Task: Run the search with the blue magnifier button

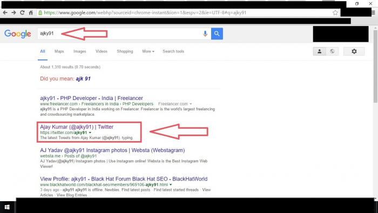Action: [x=217, y=34]
